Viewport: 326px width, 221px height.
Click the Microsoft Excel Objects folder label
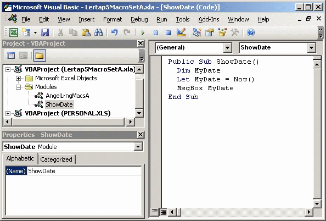(66, 78)
